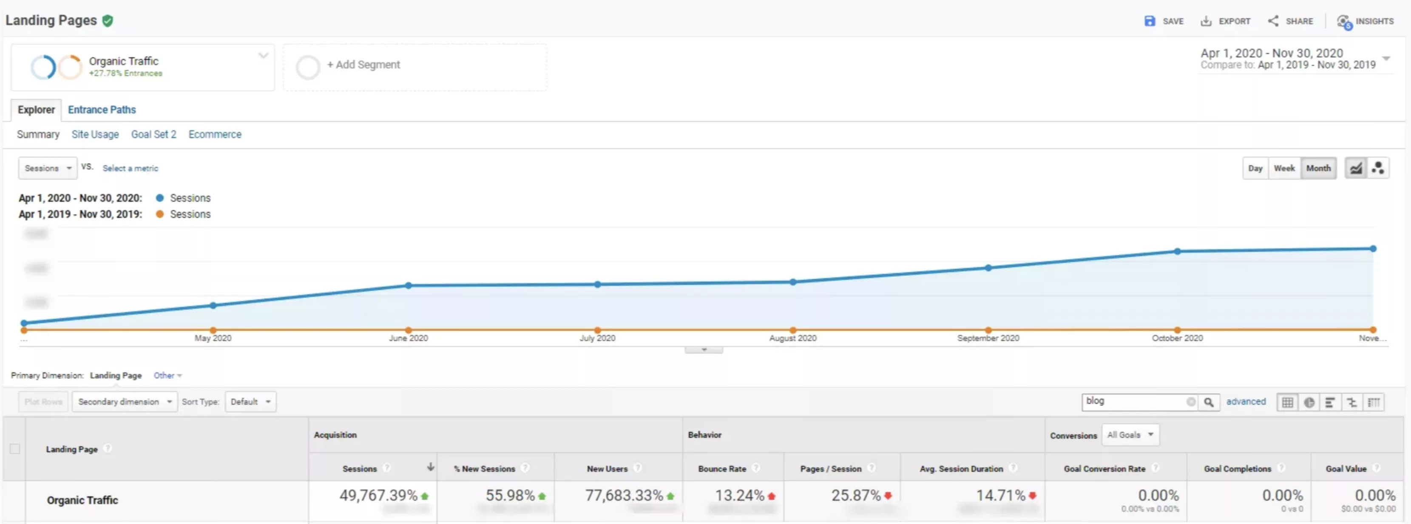Click the Plot Rows button
Screen dimensions: 1411x524
point(43,402)
